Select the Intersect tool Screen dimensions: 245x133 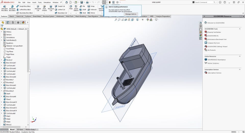pos(92,9)
